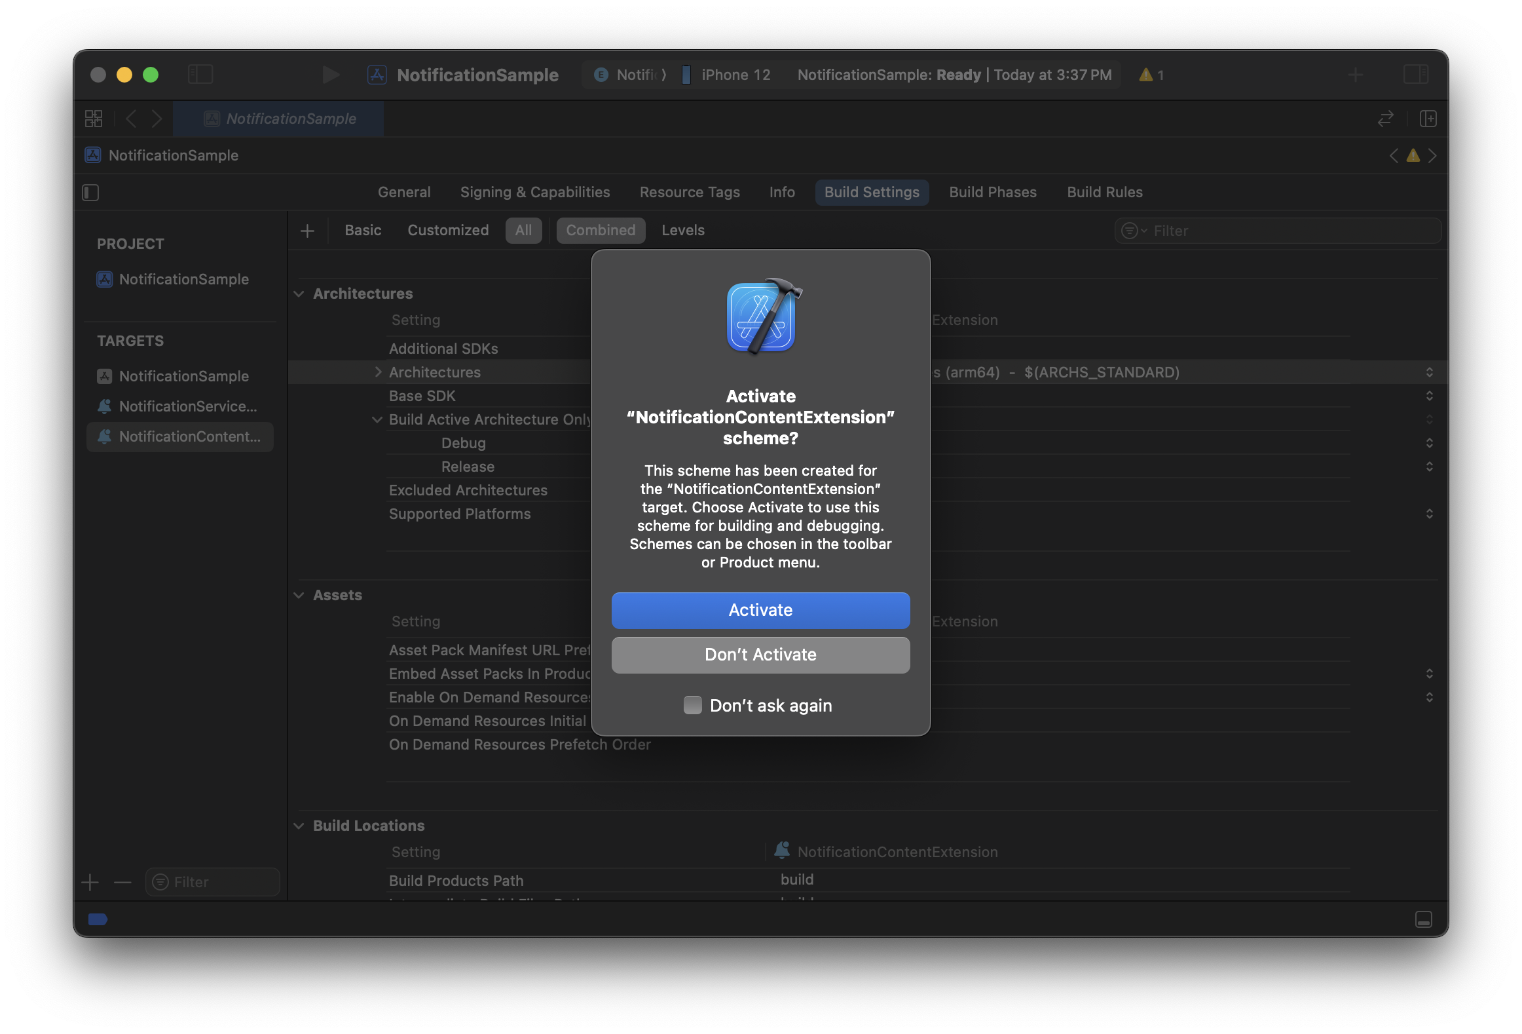This screenshot has width=1522, height=1034.
Task: Click the Activate button
Action: click(760, 611)
